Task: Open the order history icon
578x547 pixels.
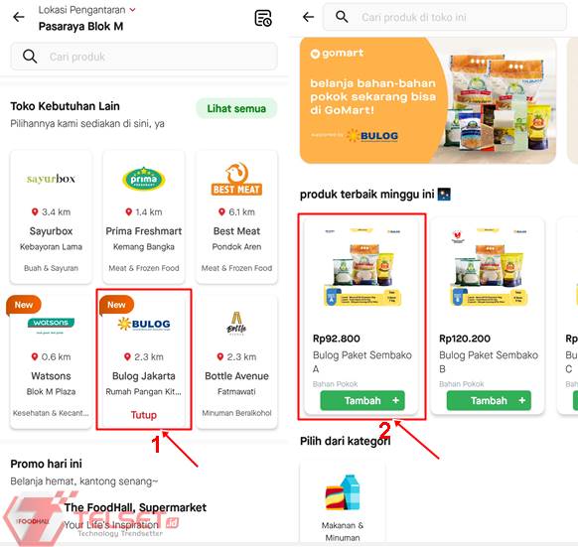Action: [x=263, y=18]
